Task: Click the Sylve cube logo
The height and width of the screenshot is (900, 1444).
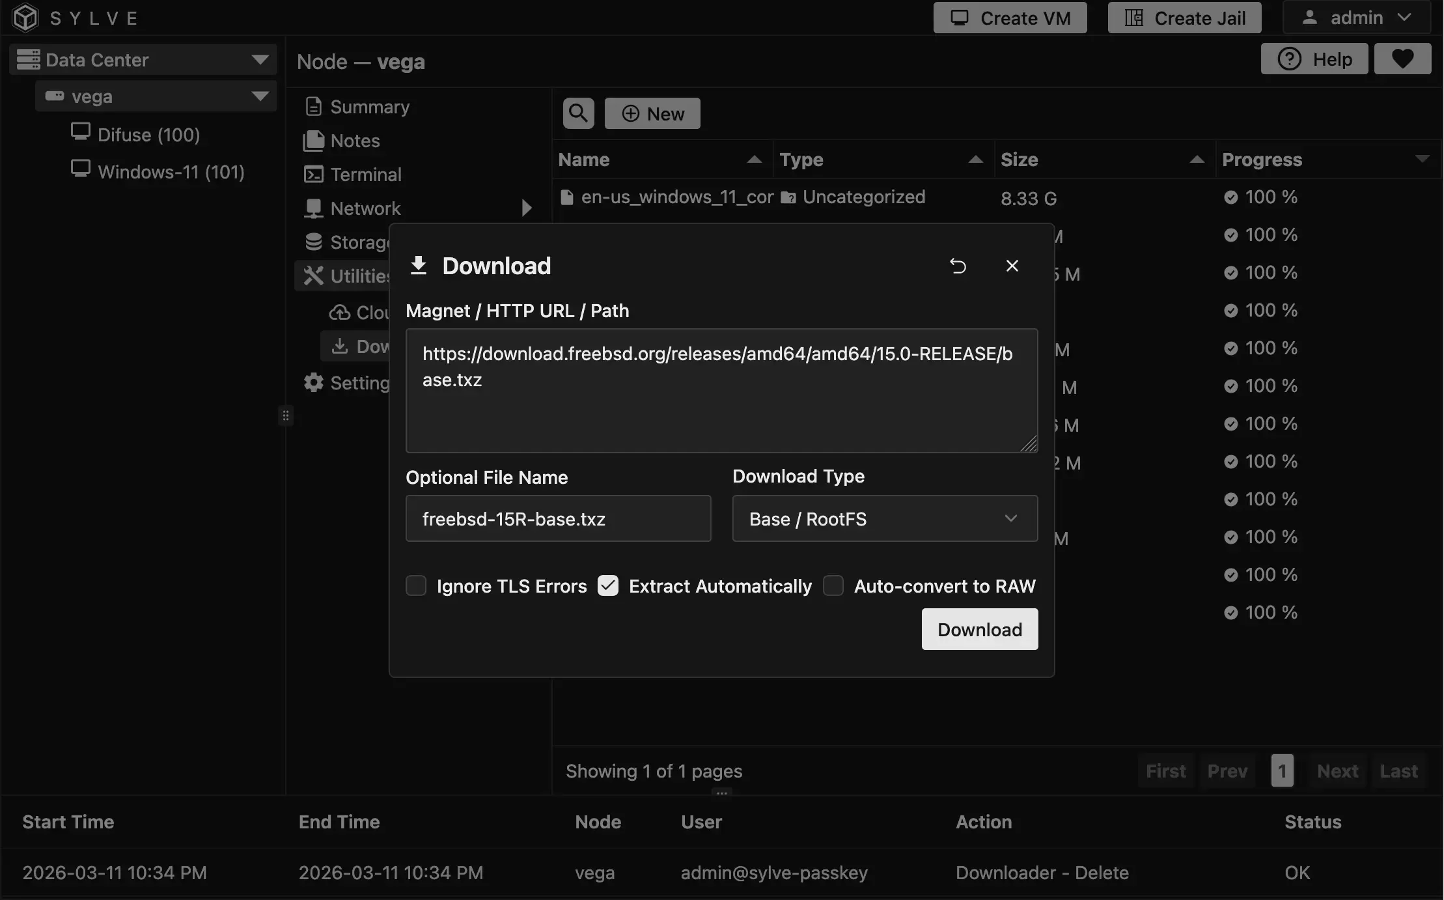Action: point(25,18)
